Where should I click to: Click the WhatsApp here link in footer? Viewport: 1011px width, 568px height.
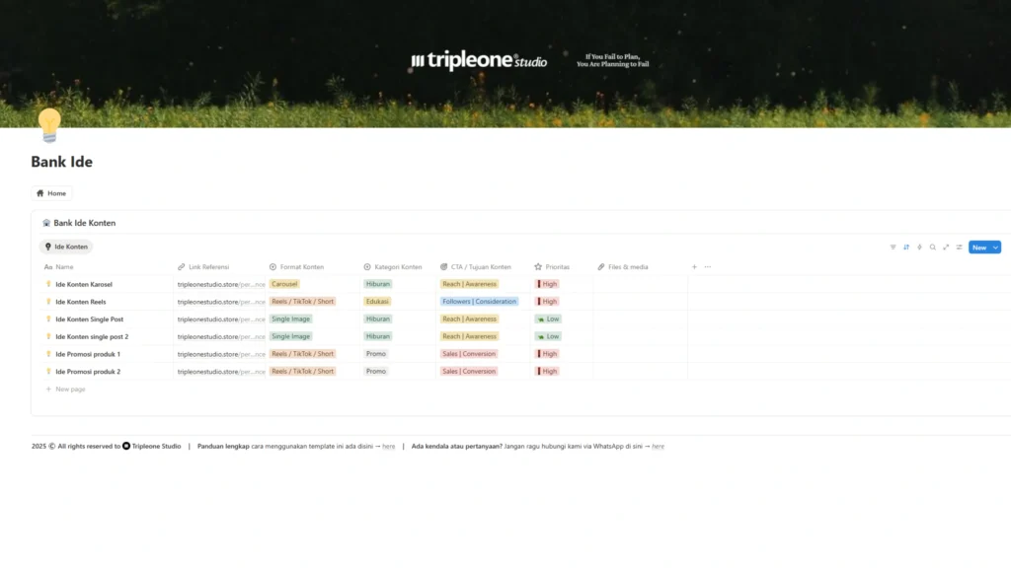click(x=658, y=447)
